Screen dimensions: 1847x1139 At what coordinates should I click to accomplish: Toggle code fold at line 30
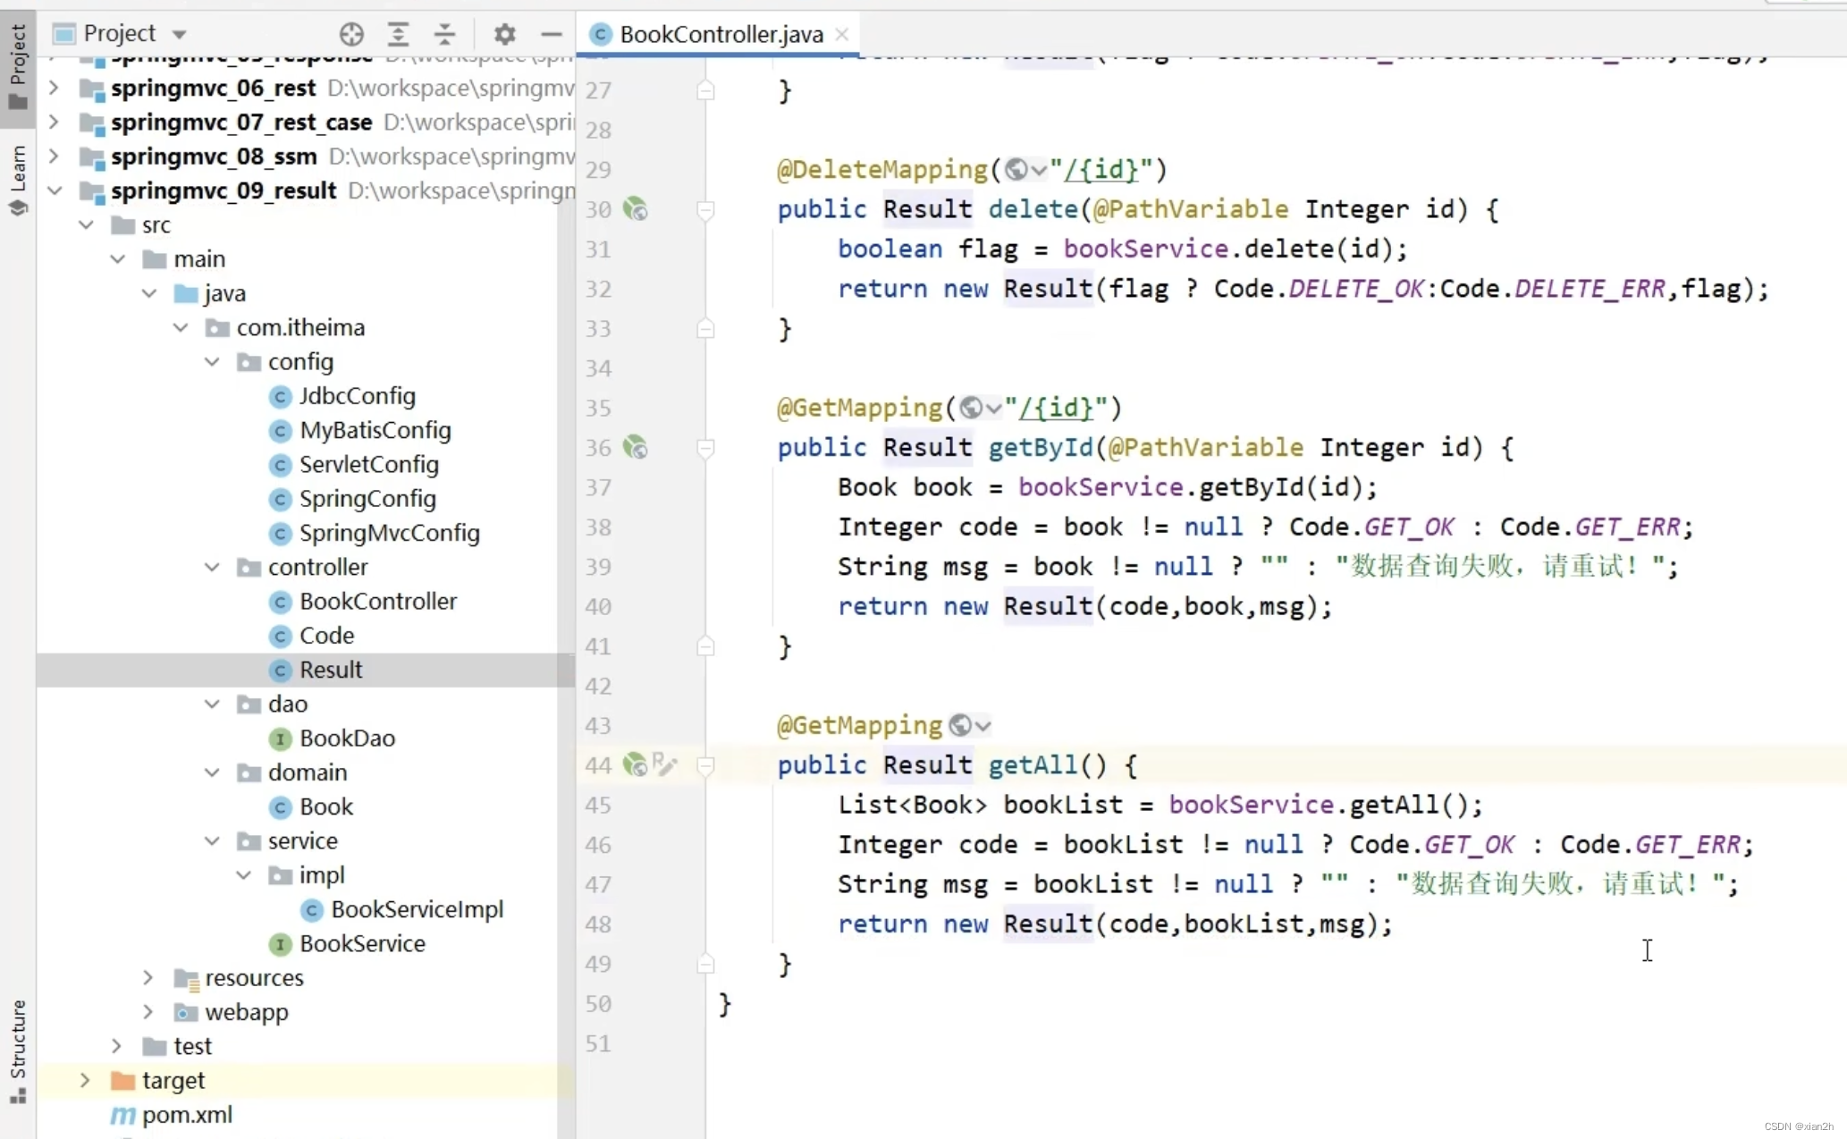click(x=705, y=210)
